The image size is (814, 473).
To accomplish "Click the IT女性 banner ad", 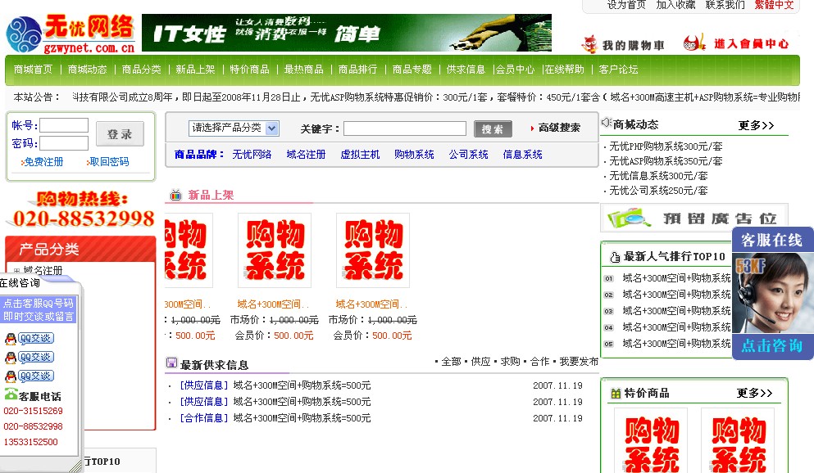I will point(347,34).
